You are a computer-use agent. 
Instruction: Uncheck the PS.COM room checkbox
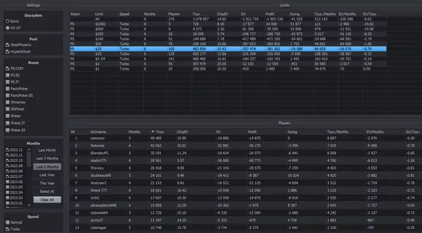7,69
